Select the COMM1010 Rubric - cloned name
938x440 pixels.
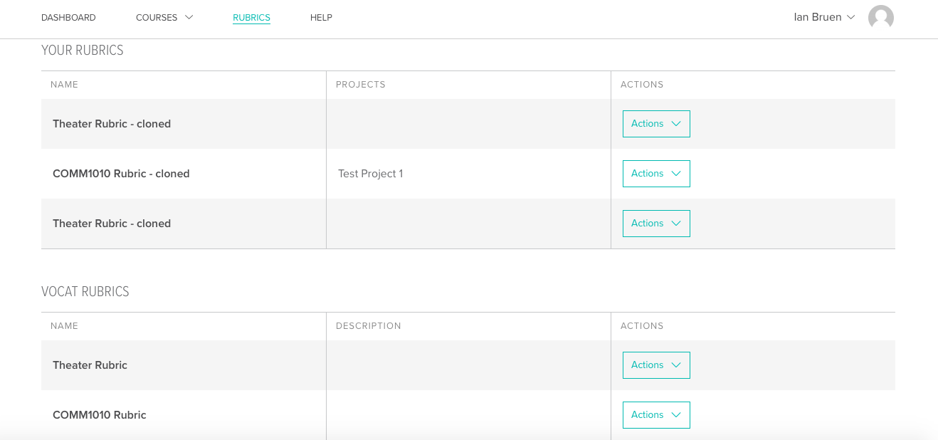coord(121,174)
